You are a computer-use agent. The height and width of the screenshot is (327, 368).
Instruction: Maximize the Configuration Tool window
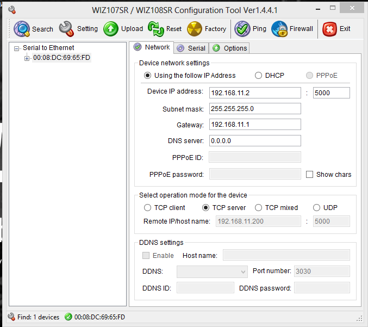tap(333, 8)
